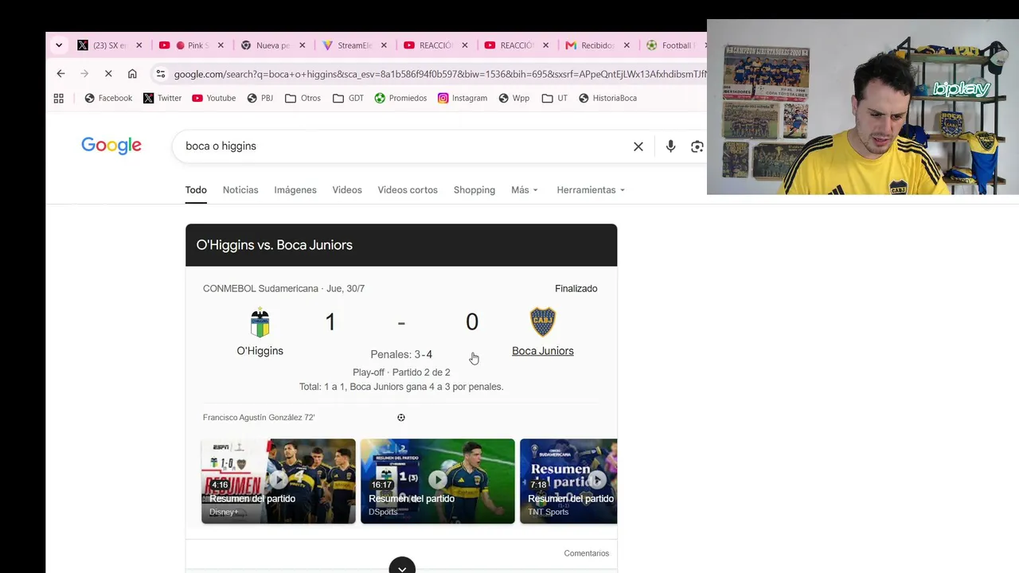1019x573 pixels.
Task: Expand the UT bookmarks folder
Action: coord(554,98)
